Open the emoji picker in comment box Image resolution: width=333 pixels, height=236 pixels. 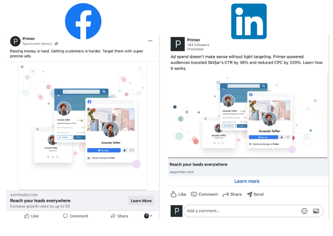tap(304, 211)
